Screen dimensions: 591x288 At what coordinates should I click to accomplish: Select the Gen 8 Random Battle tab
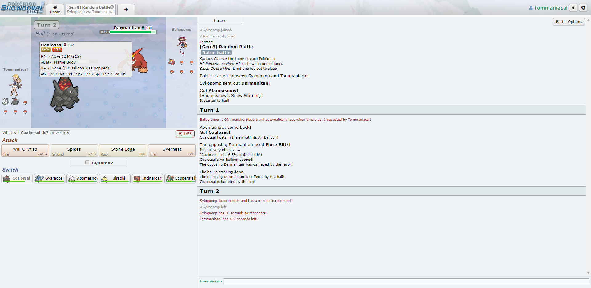90,10
